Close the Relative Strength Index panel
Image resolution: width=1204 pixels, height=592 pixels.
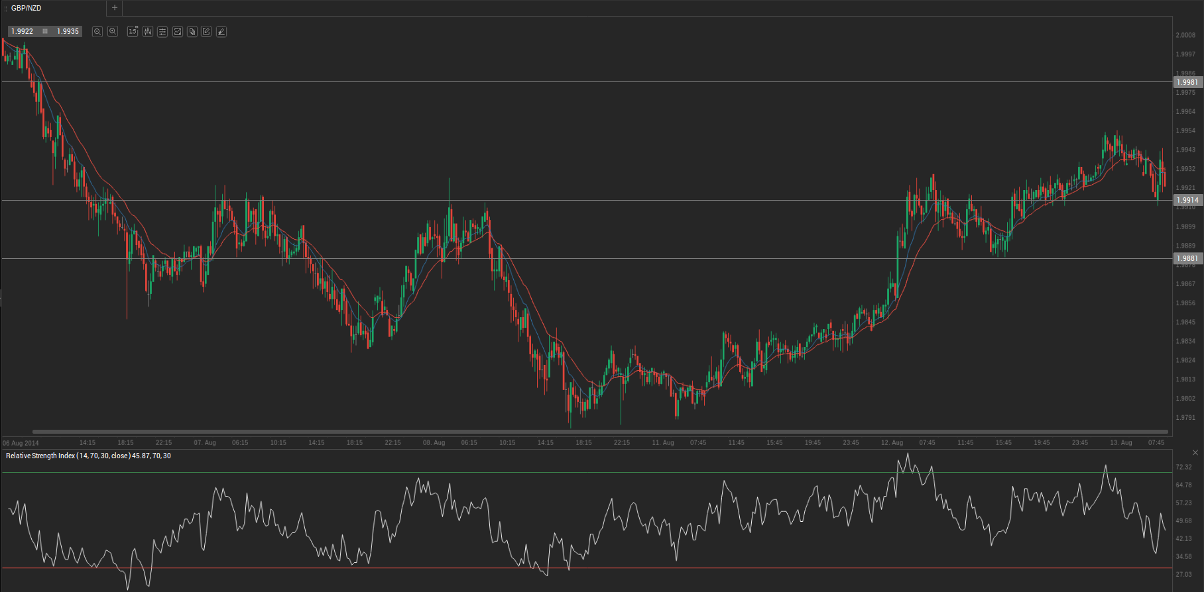pos(1195,453)
